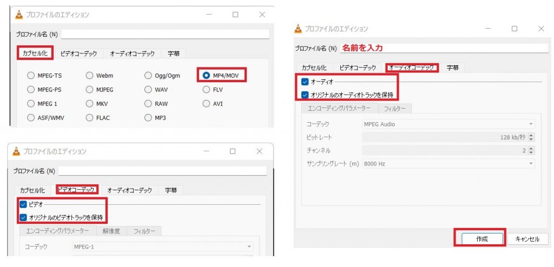This screenshot has width=554, height=267.
Task: Maximize the top-left profile edition window
Action: (x=235, y=15)
